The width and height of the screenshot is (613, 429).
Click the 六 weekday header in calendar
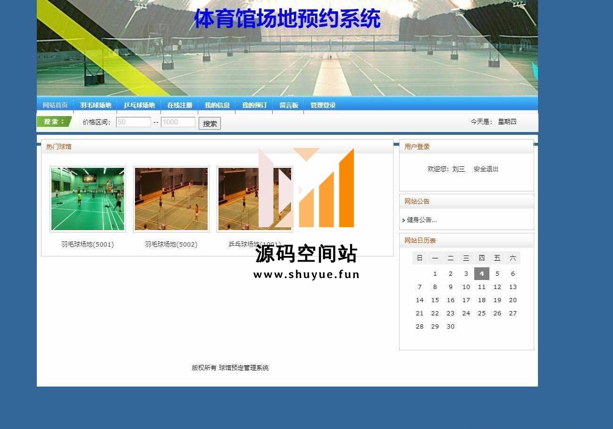(x=513, y=258)
